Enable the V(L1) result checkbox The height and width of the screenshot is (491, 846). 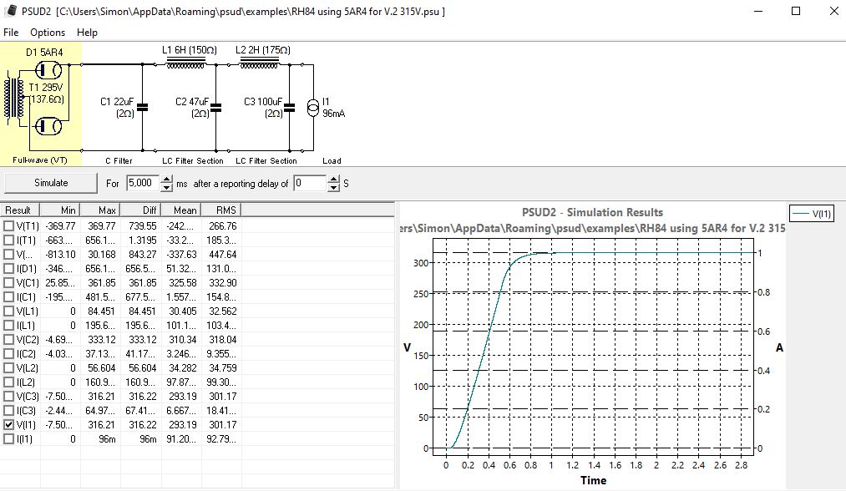pyautogui.click(x=8, y=311)
